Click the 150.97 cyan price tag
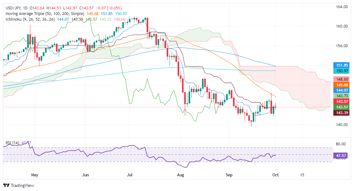The width and height of the screenshot is (354, 191). click(x=341, y=71)
